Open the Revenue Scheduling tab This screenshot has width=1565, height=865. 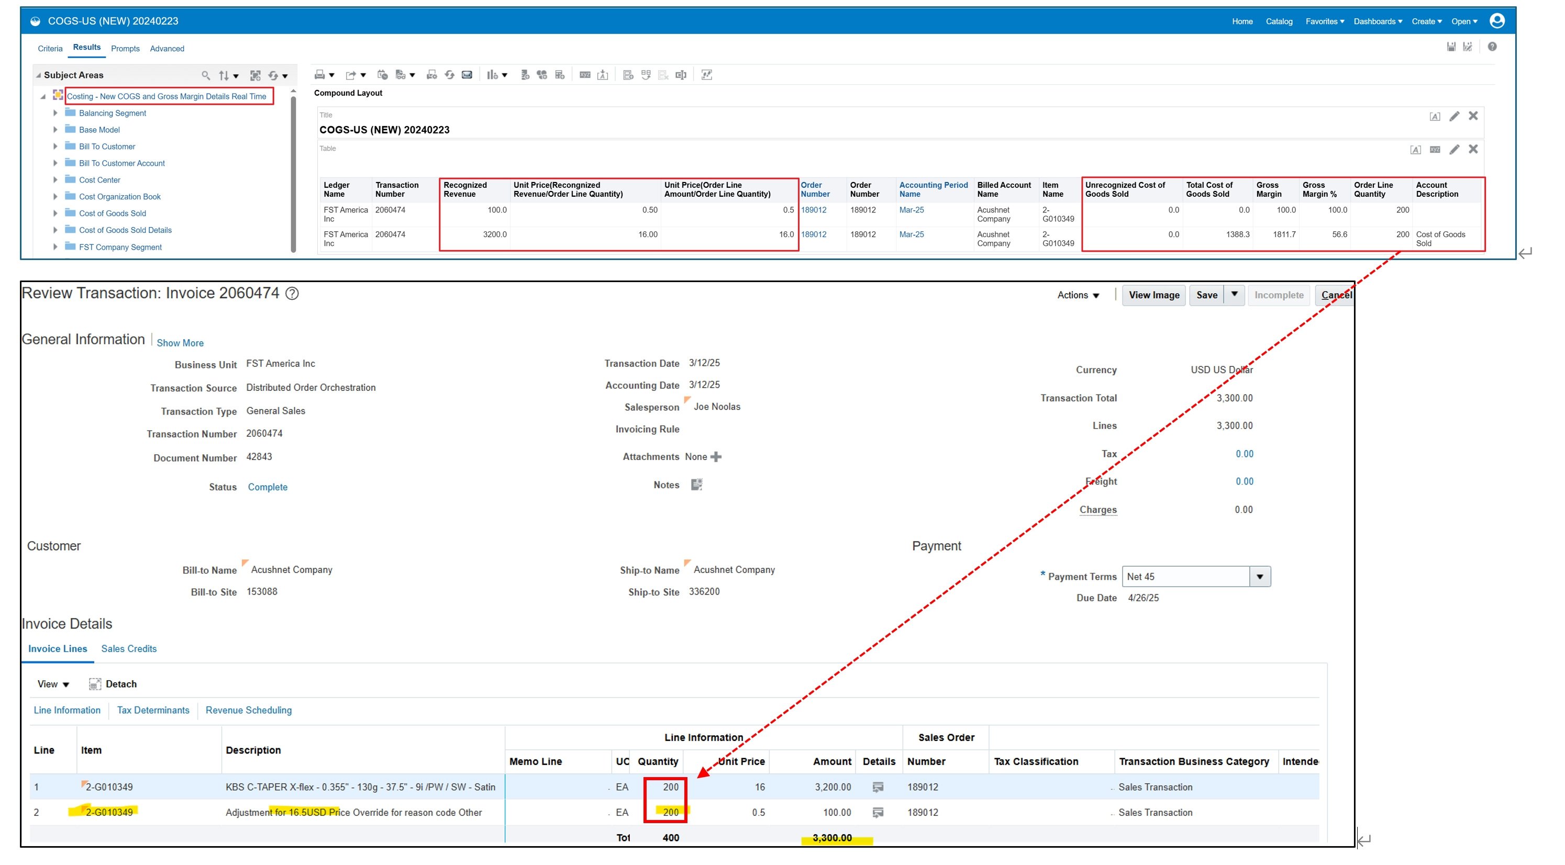[249, 710]
